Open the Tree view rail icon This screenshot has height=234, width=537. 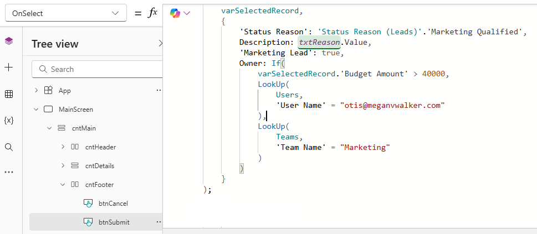point(8,41)
